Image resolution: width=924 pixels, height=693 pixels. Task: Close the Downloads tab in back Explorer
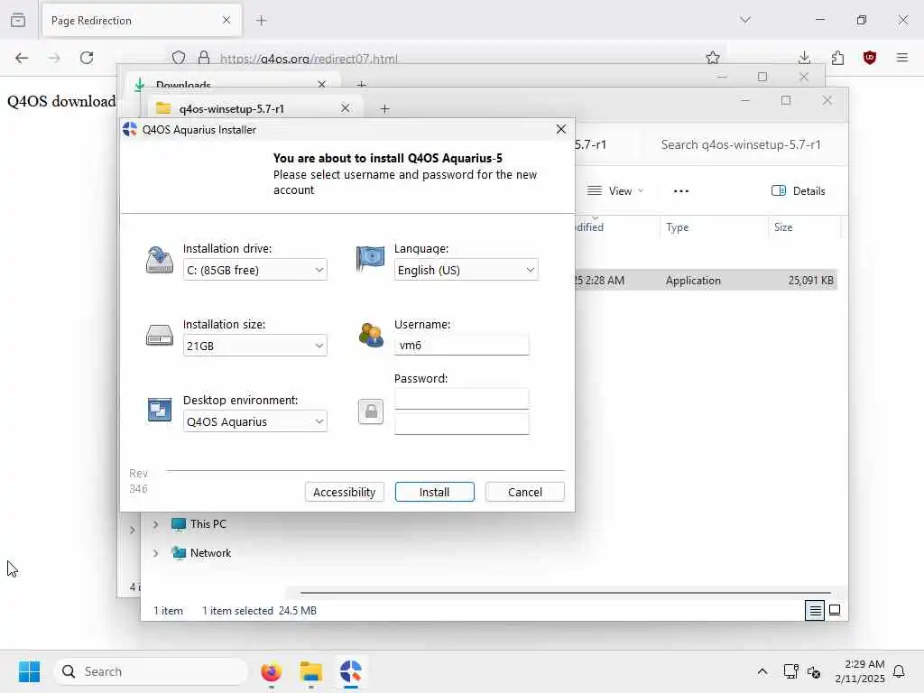(322, 84)
